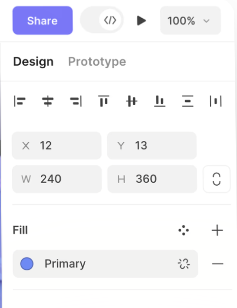Click the Share button
Viewport: 237px width, 308px height.
43,20
